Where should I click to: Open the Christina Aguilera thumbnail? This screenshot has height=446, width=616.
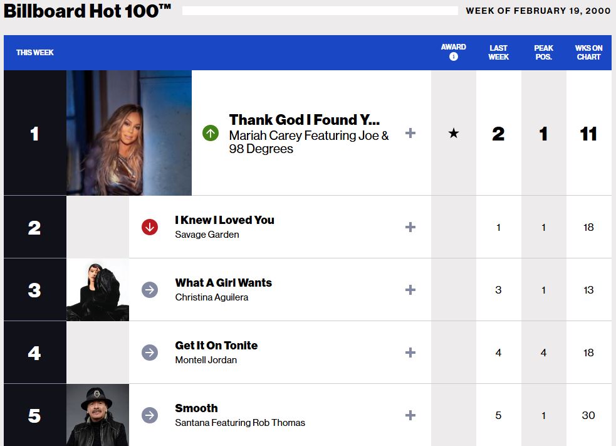98,290
